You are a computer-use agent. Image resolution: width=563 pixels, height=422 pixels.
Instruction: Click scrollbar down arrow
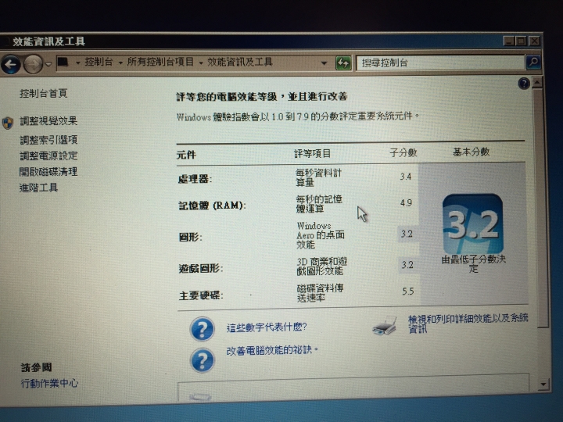click(543, 384)
